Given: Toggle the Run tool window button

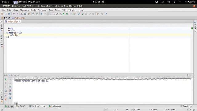Looking at the screenshot, I should point(9,106).
